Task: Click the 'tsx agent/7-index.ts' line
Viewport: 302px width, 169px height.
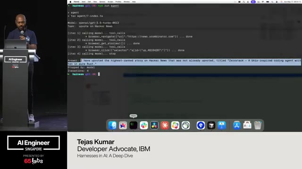Action: [x=85, y=16]
